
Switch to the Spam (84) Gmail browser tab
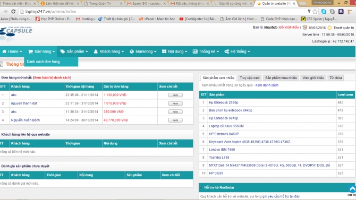coord(146,3)
